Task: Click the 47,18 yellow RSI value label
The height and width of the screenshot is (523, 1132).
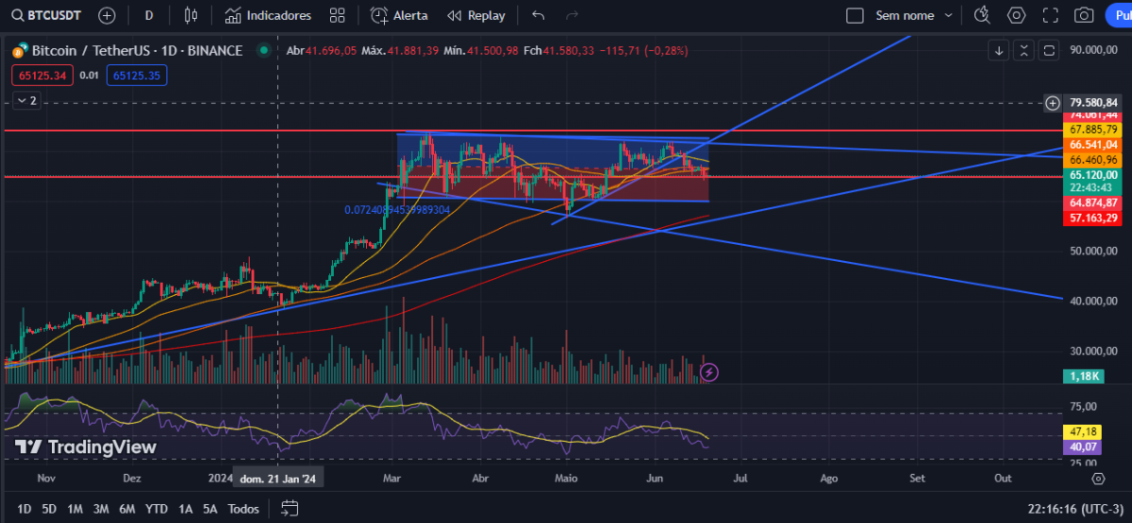Action: point(1080,432)
